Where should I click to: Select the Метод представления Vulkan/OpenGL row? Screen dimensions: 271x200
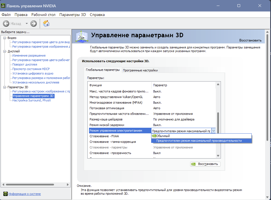[152, 97]
